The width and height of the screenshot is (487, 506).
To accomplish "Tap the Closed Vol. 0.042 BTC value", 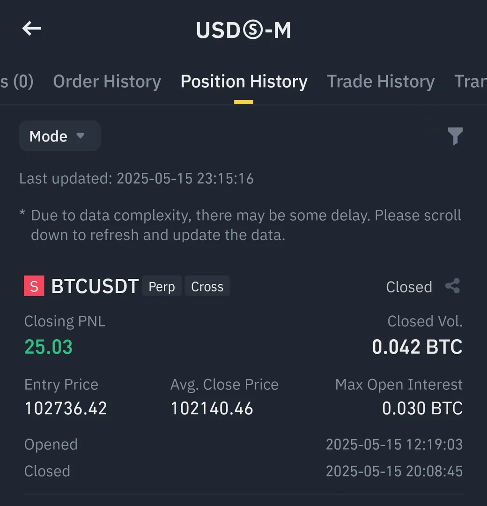I will click(x=417, y=347).
